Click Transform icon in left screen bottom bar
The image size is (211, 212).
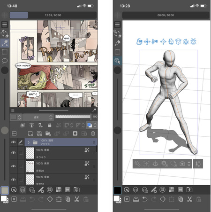tap(59, 199)
